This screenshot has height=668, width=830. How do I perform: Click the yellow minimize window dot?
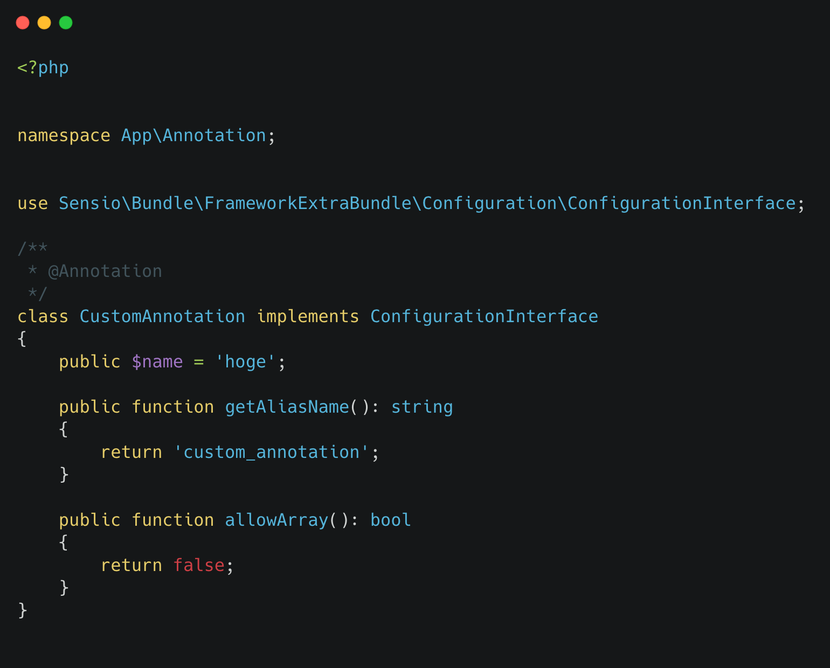tap(44, 23)
